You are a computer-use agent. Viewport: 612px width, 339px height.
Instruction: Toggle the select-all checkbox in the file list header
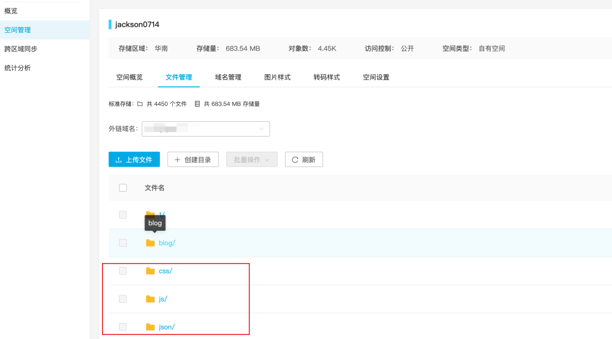(123, 187)
